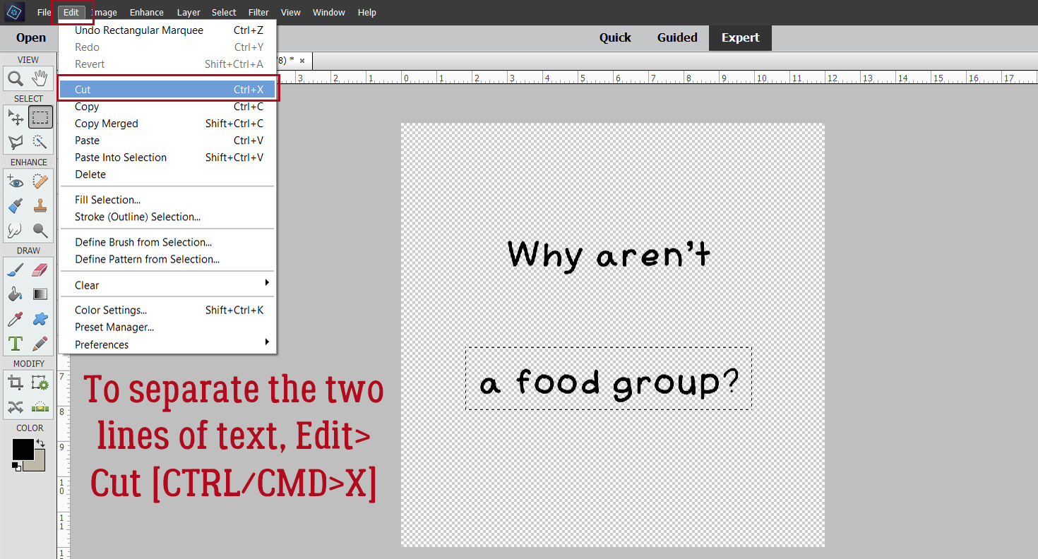The image size is (1038, 559).
Task: Click the 'Why aren't' text on canvas
Action: point(609,255)
